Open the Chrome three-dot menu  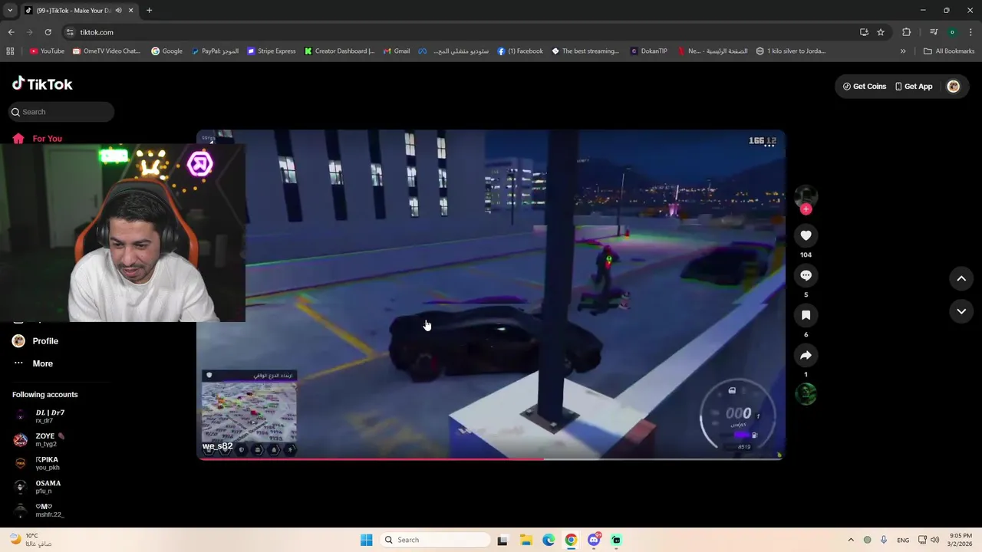[970, 32]
